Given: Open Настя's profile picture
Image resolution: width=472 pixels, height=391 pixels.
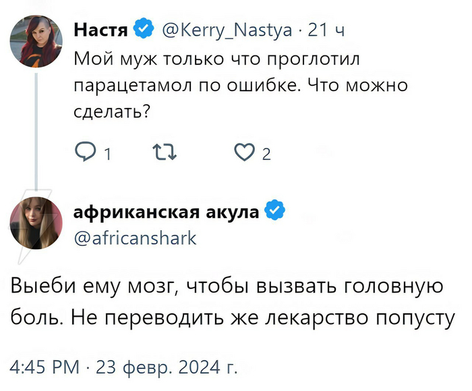Looking at the screenshot, I should click(32, 43).
